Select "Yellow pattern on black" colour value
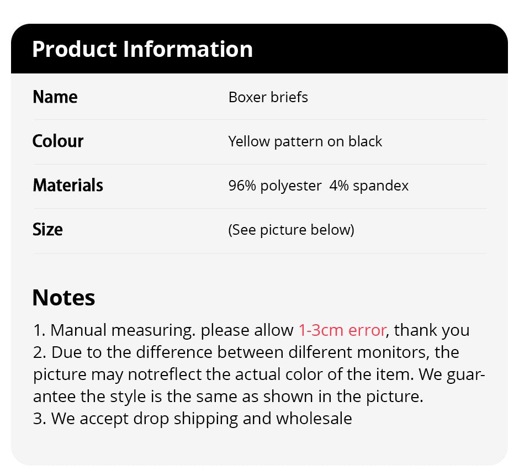Image resolution: width=519 pixels, height=470 pixels. point(305,141)
